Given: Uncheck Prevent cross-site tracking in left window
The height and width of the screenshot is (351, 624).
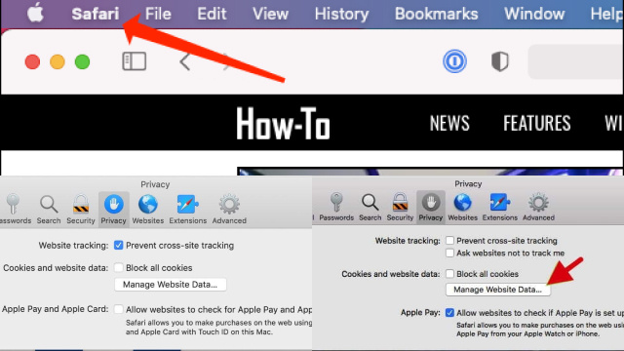Looking at the screenshot, I should [119, 245].
